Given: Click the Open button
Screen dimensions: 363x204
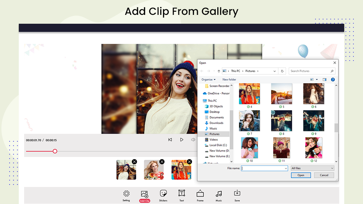Looking at the screenshot, I should tap(301, 175).
